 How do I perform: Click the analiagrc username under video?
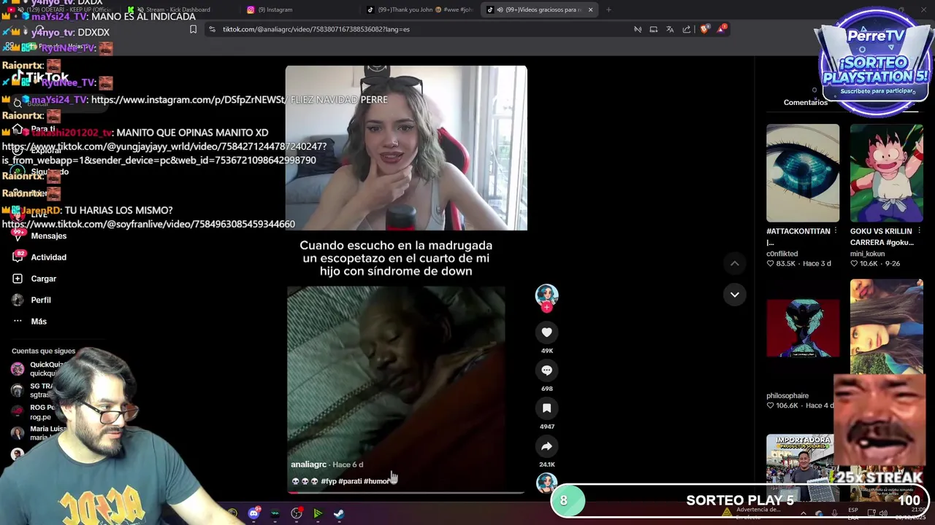tap(308, 464)
